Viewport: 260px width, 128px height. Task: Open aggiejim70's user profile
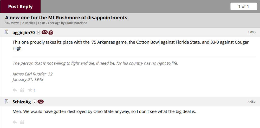(24, 32)
